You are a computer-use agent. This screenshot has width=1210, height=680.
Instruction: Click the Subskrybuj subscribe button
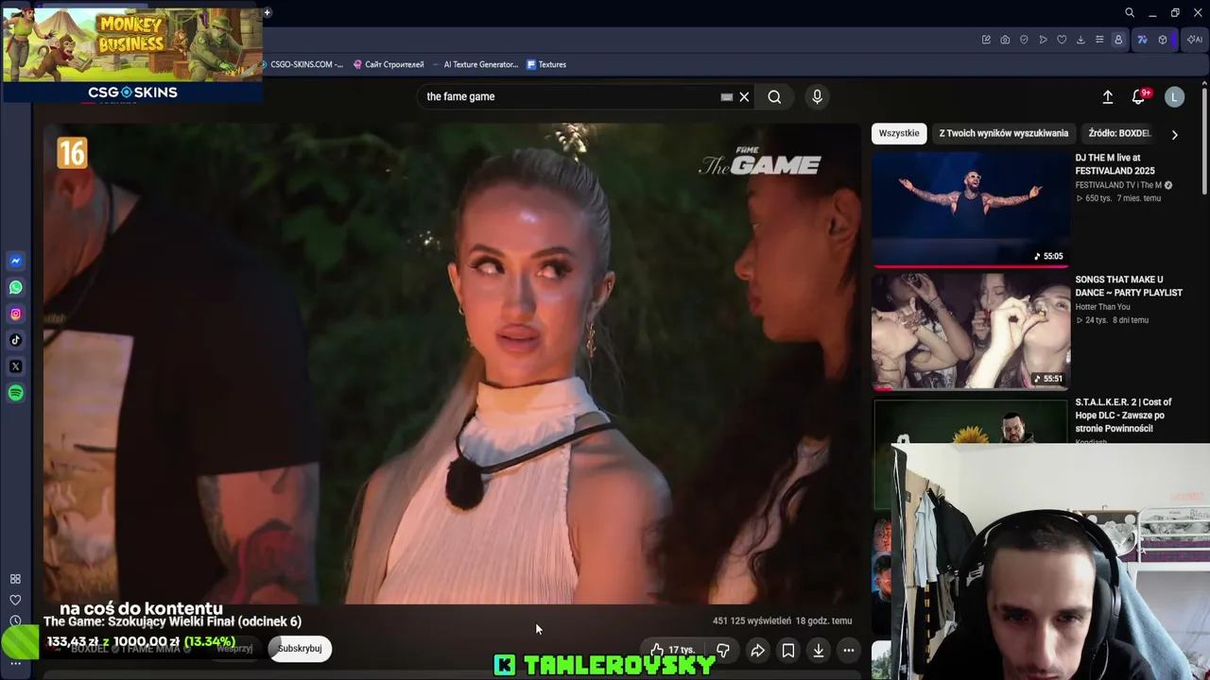pyautogui.click(x=300, y=649)
